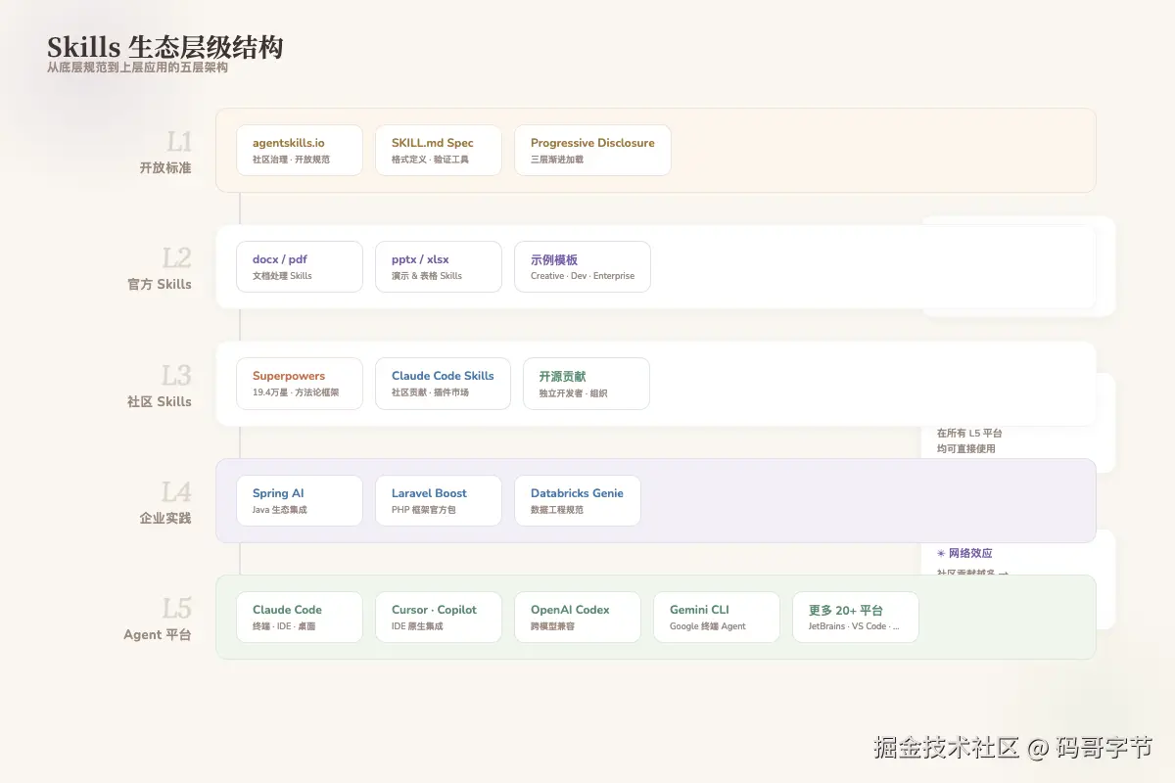Open the OpenAI Codex card

click(x=578, y=617)
